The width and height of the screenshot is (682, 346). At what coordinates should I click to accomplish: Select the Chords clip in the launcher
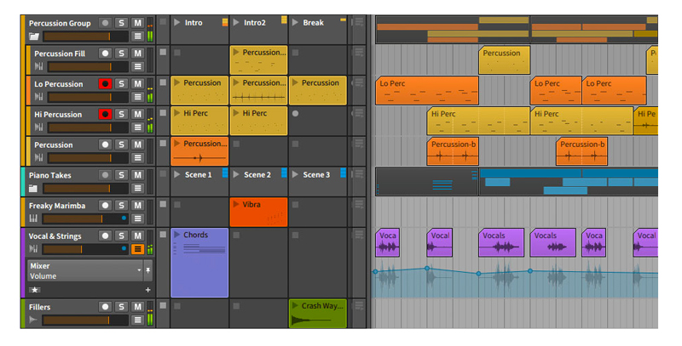click(199, 264)
